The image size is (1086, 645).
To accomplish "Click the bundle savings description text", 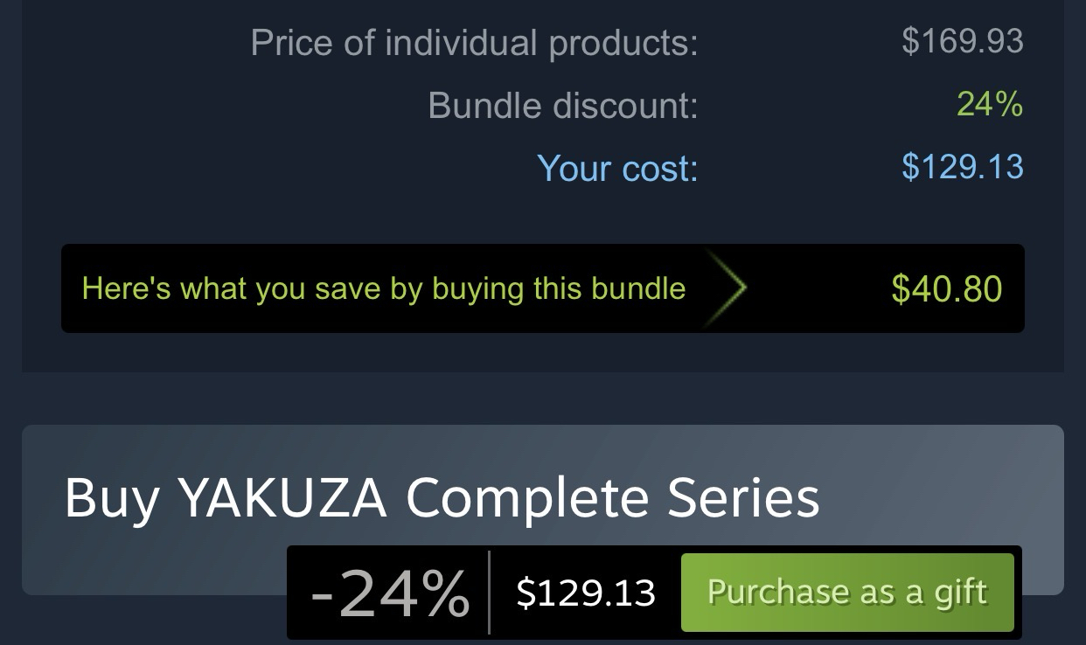I will (383, 288).
